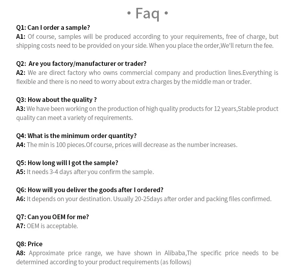Click question Q2 about factory or trader
Screen dimensions: 294x267
click(x=81, y=64)
